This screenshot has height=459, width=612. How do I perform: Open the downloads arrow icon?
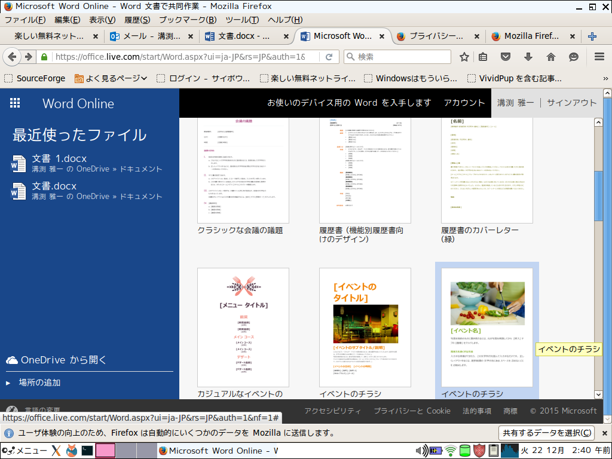click(x=528, y=57)
